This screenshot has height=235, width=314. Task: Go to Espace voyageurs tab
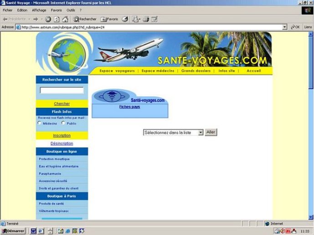point(117,70)
